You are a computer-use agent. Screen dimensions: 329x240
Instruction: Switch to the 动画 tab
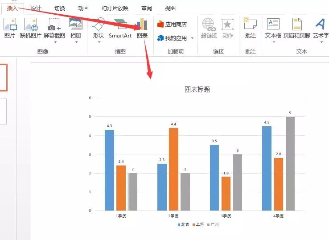click(83, 8)
